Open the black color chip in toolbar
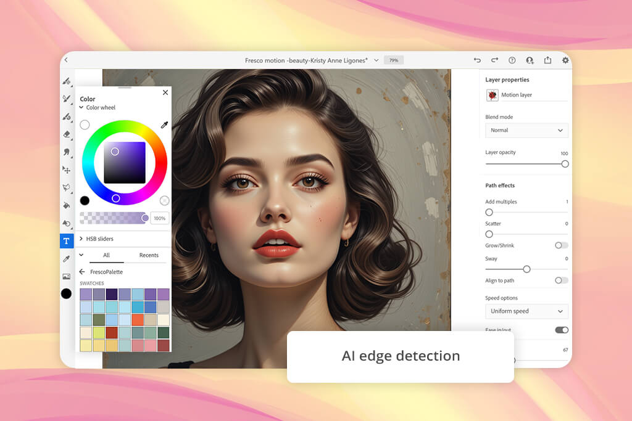Screen dimensions: 632x421 point(67,293)
